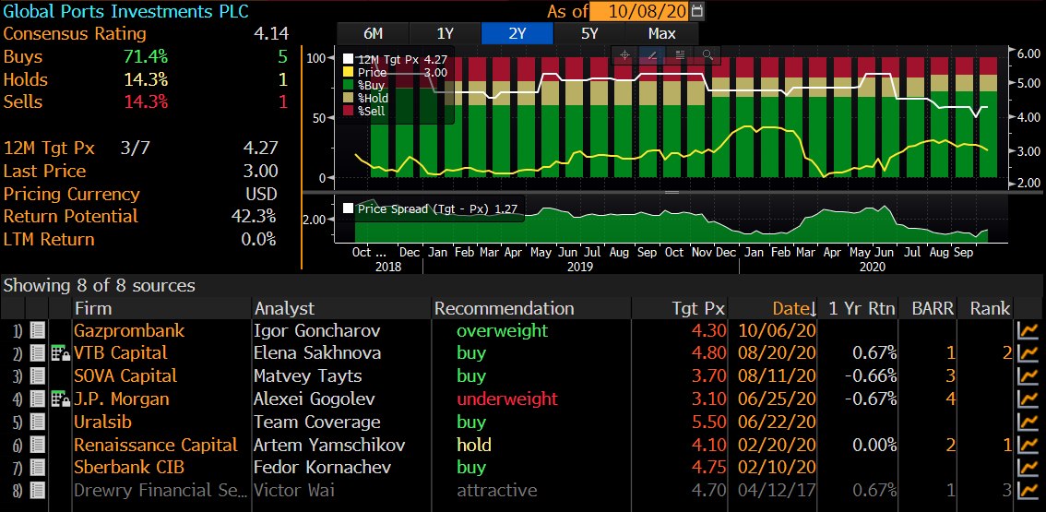Switch chart range to 6M
This screenshot has height=512, width=1046.
tap(373, 33)
